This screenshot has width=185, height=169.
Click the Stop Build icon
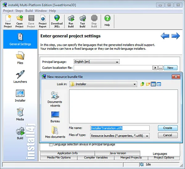(94, 21)
